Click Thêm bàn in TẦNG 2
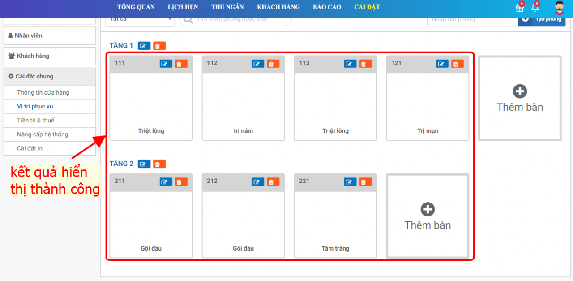573x281 pixels. click(428, 216)
